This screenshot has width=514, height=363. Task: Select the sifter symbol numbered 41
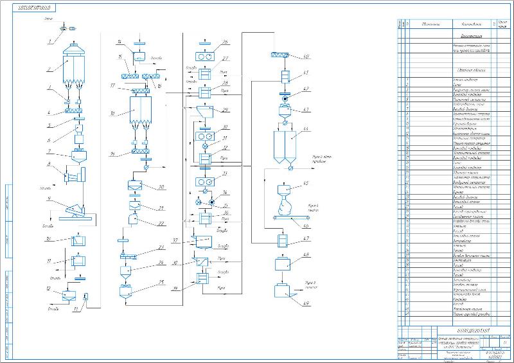pos(286,76)
